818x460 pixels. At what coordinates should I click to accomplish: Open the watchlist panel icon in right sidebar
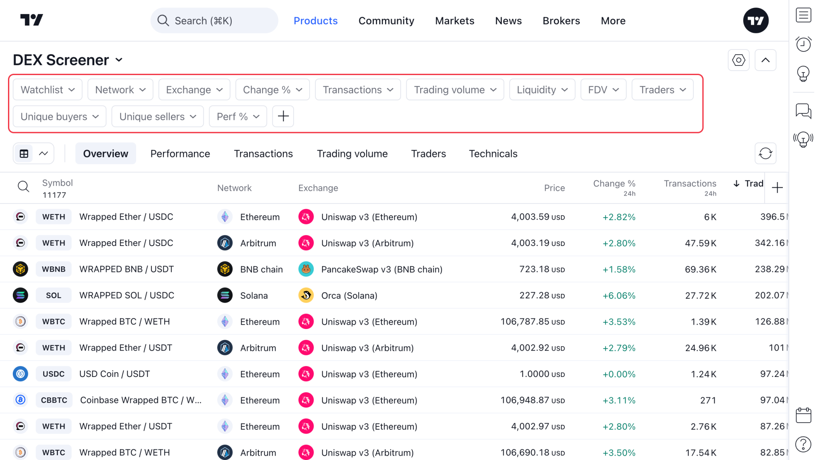(803, 15)
